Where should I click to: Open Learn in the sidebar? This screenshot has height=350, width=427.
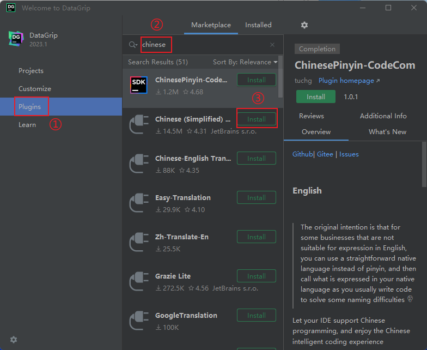click(27, 125)
